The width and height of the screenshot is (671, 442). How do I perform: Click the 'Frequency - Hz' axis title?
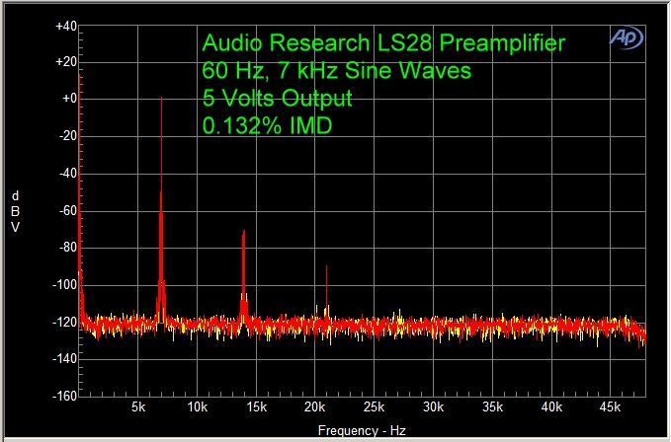point(361,431)
